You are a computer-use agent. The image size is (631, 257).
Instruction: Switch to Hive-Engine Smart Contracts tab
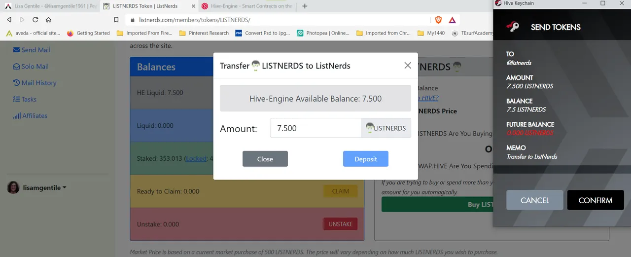(x=248, y=6)
